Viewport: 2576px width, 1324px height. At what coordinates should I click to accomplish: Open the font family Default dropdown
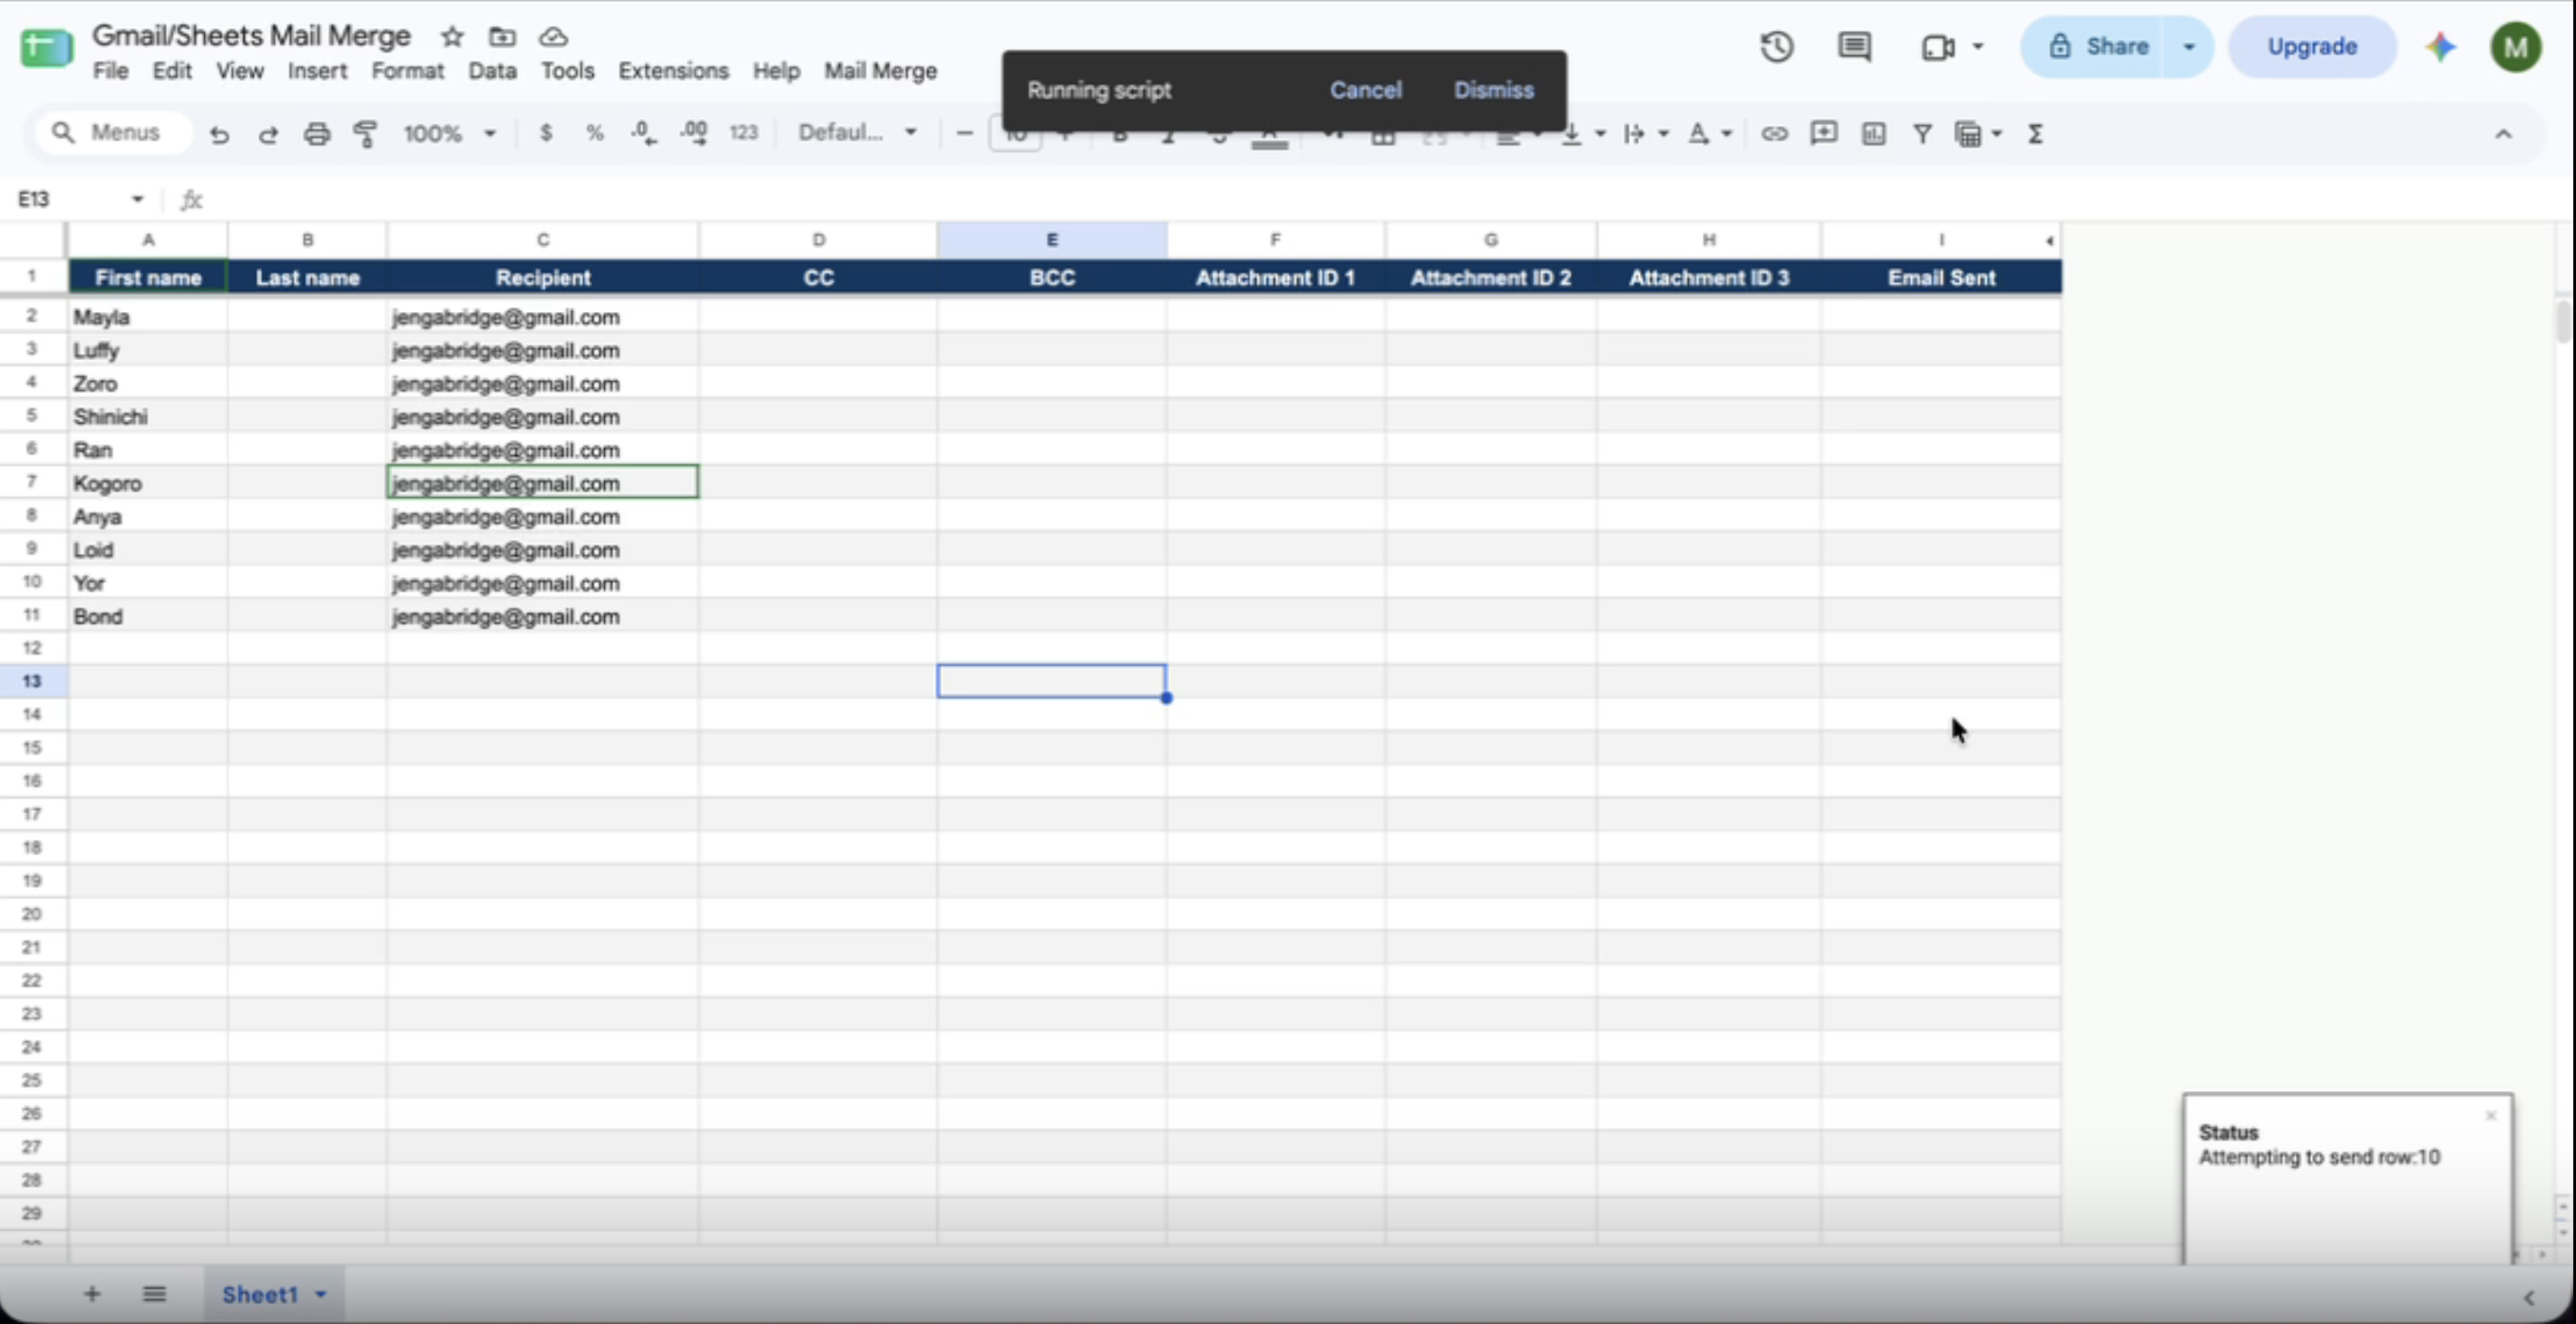[x=857, y=132]
